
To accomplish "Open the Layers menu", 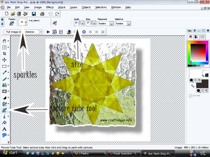I will pos(73,7).
